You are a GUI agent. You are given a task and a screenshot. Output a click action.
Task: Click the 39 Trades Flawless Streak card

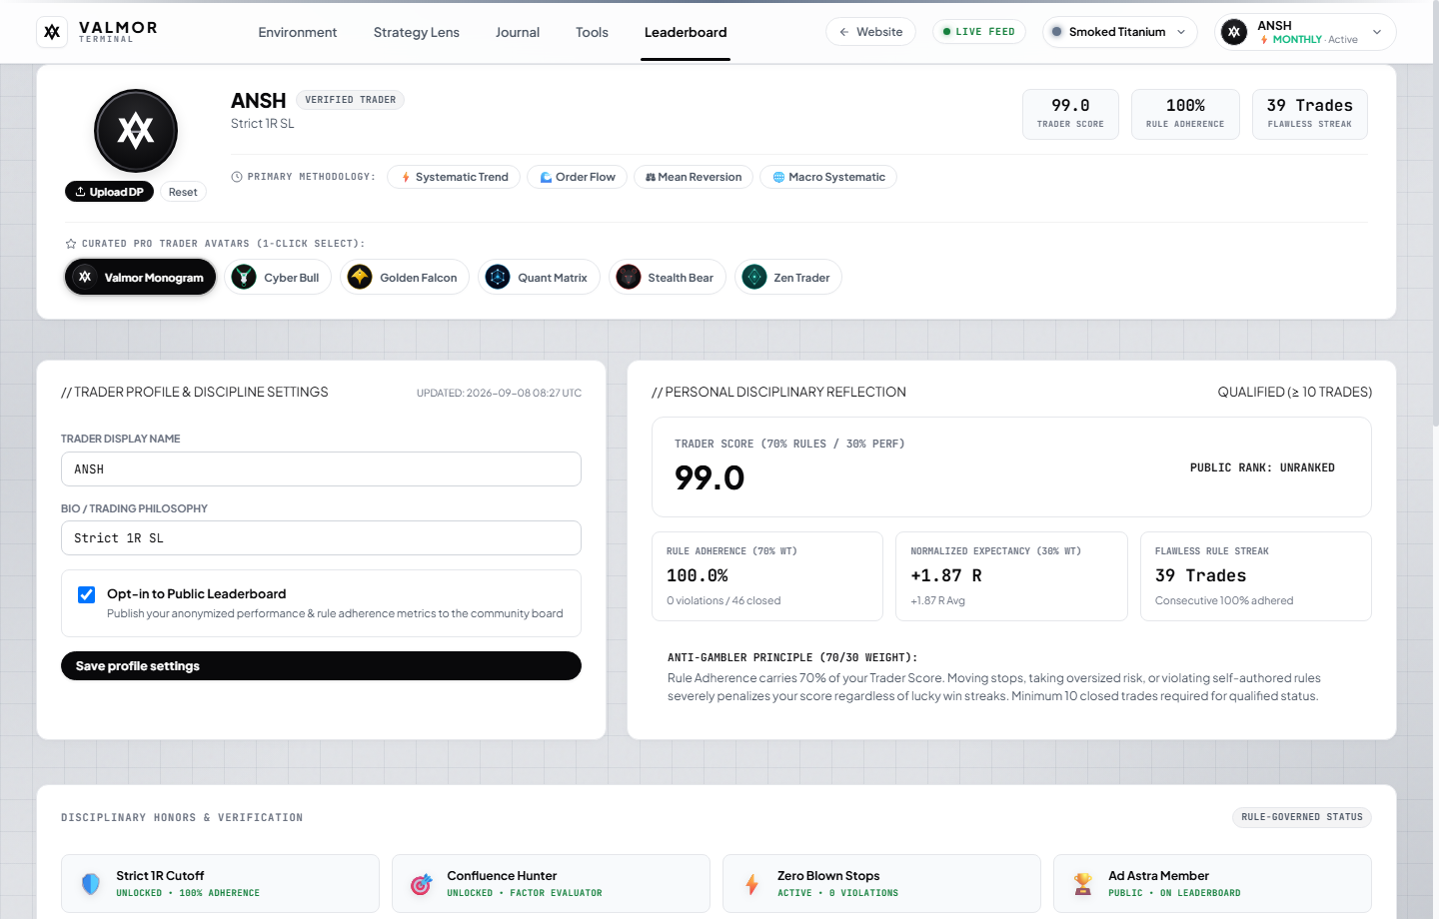[1309, 114]
